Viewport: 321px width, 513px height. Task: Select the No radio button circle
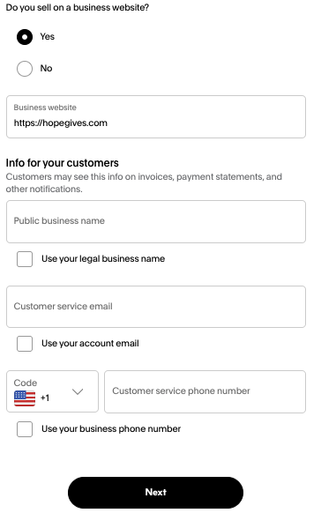pyautogui.click(x=25, y=69)
